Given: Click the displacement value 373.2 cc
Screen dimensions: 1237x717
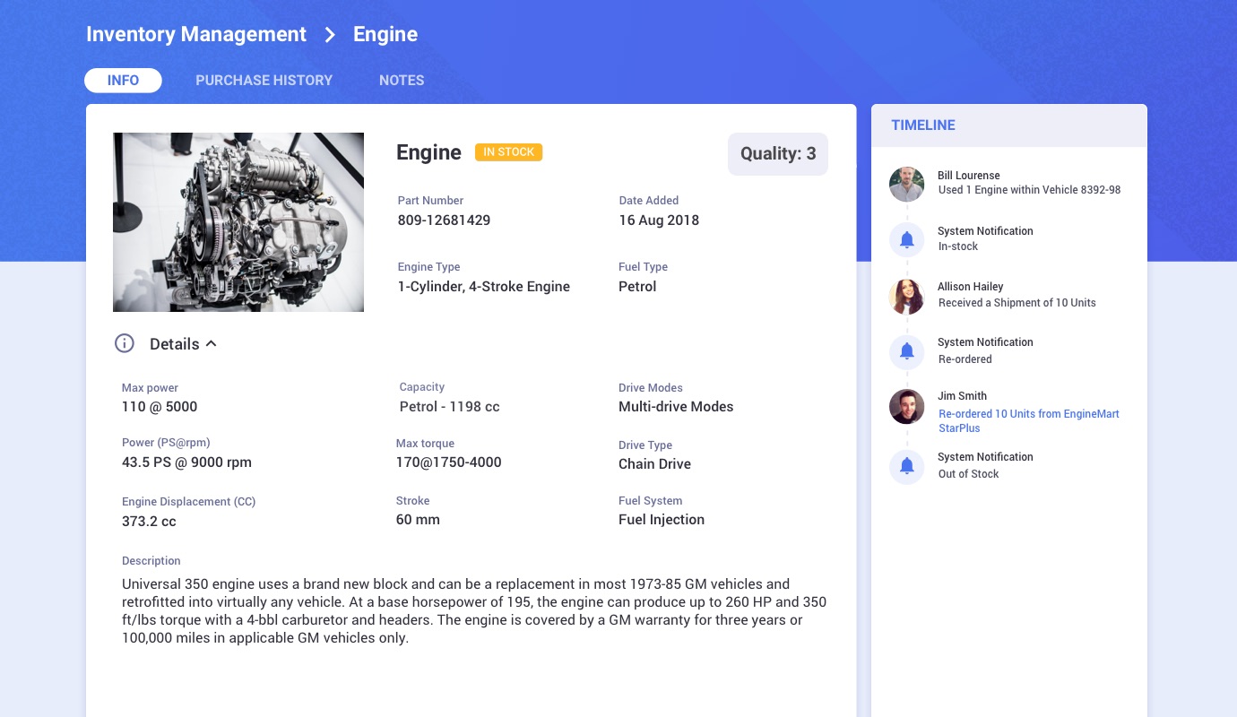Looking at the screenshot, I should point(149,522).
